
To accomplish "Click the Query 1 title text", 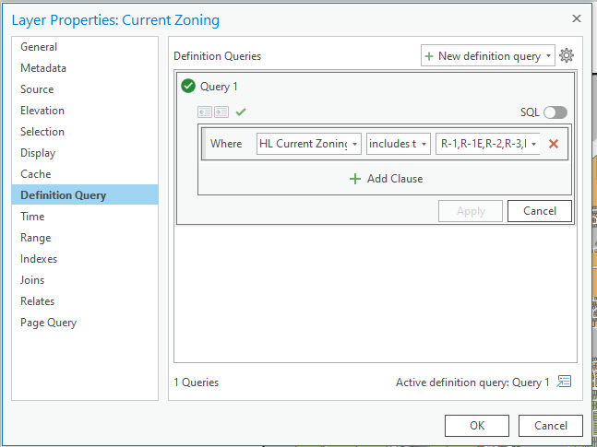I will point(219,87).
